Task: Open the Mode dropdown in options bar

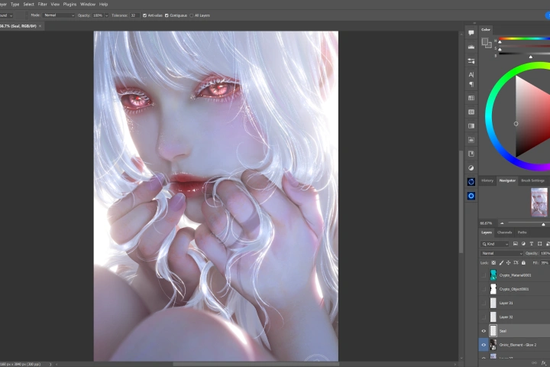Action: coord(59,15)
